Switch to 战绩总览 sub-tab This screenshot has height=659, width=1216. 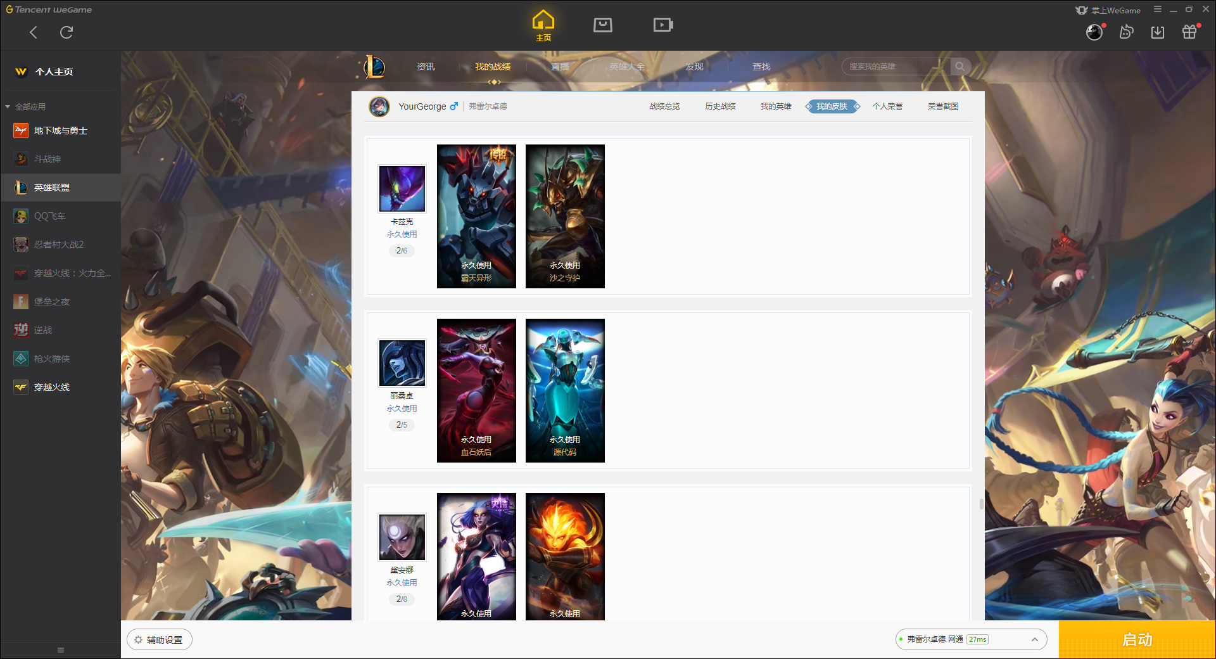[x=664, y=106]
